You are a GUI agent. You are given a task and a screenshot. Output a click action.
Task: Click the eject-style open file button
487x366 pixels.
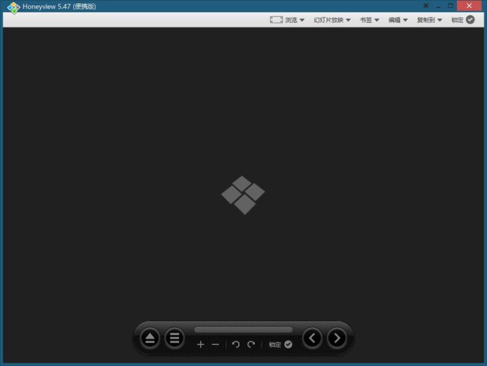[150, 339]
